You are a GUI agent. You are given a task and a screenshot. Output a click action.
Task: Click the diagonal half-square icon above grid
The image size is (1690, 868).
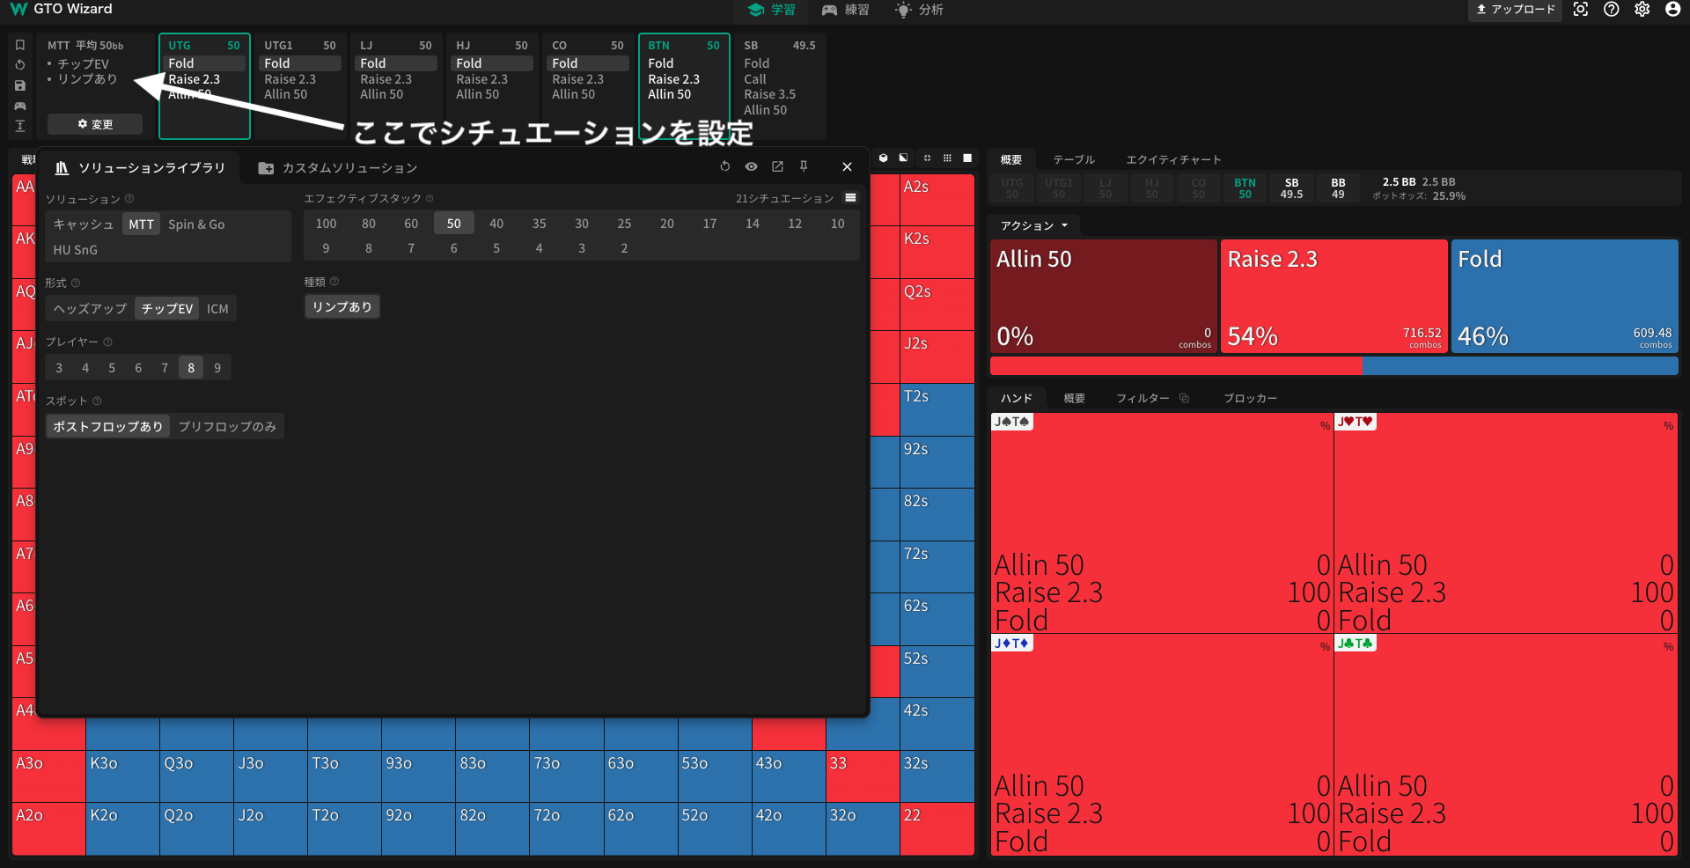point(903,158)
